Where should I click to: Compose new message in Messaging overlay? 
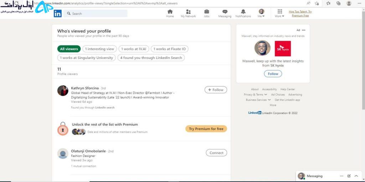[349, 176]
